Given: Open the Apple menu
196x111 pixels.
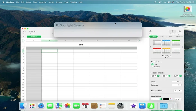Looking at the screenshot, I should click(x=3, y=2).
